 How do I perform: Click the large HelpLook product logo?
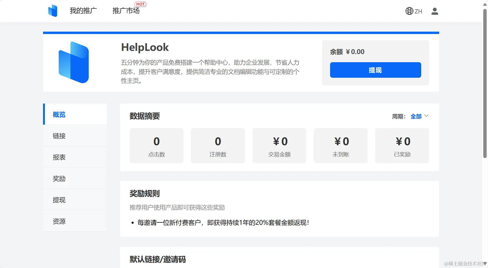pos(74,62)
